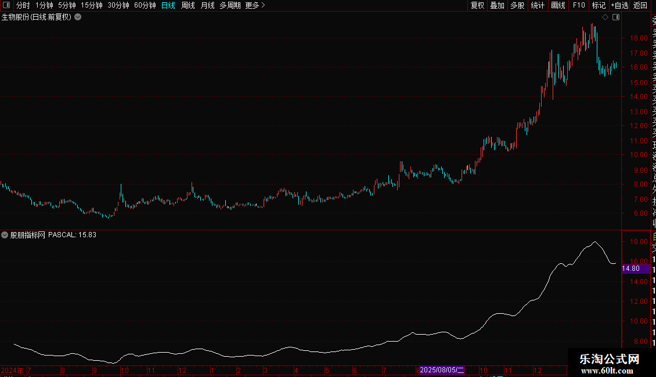Viewport: 656px width, 377px height.
Task: Toggle the left sidebar panel icon
Action: 6,5
